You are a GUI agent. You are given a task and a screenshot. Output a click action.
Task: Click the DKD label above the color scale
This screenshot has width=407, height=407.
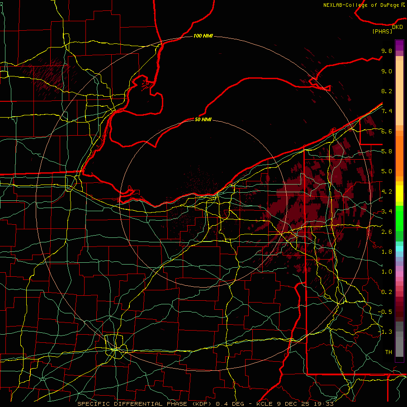pyautogui.click(x=398, y=27)
